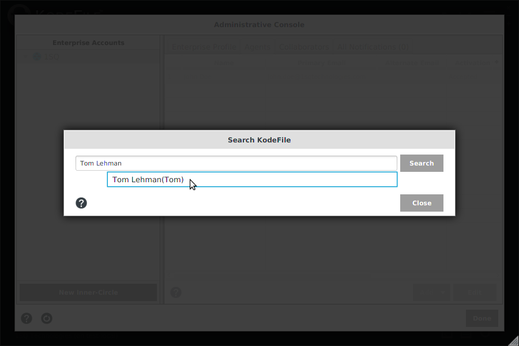Click the New Inner-Circle button
This screenshot has width=519, height=346.
click(x=88, y=292)
